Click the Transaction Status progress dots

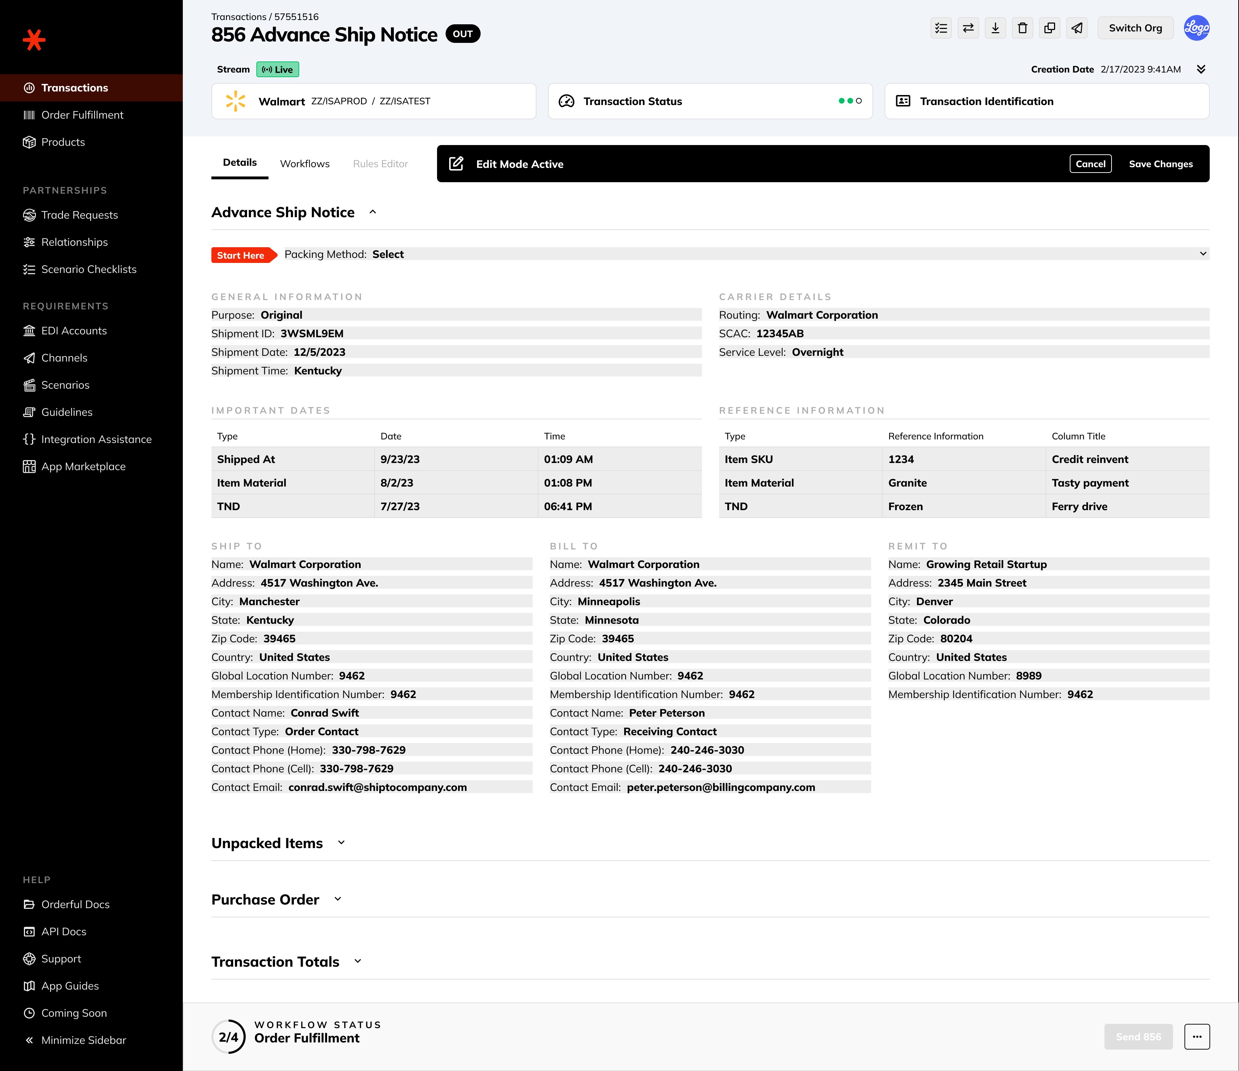coord(850,101)
